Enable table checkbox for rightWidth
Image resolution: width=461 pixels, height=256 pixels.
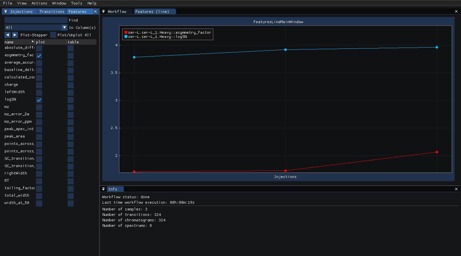70,174
